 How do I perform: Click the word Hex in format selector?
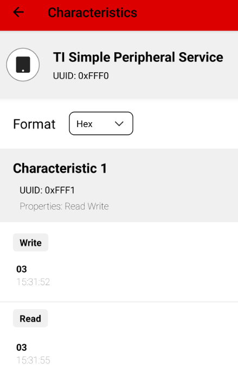point(85,124)
